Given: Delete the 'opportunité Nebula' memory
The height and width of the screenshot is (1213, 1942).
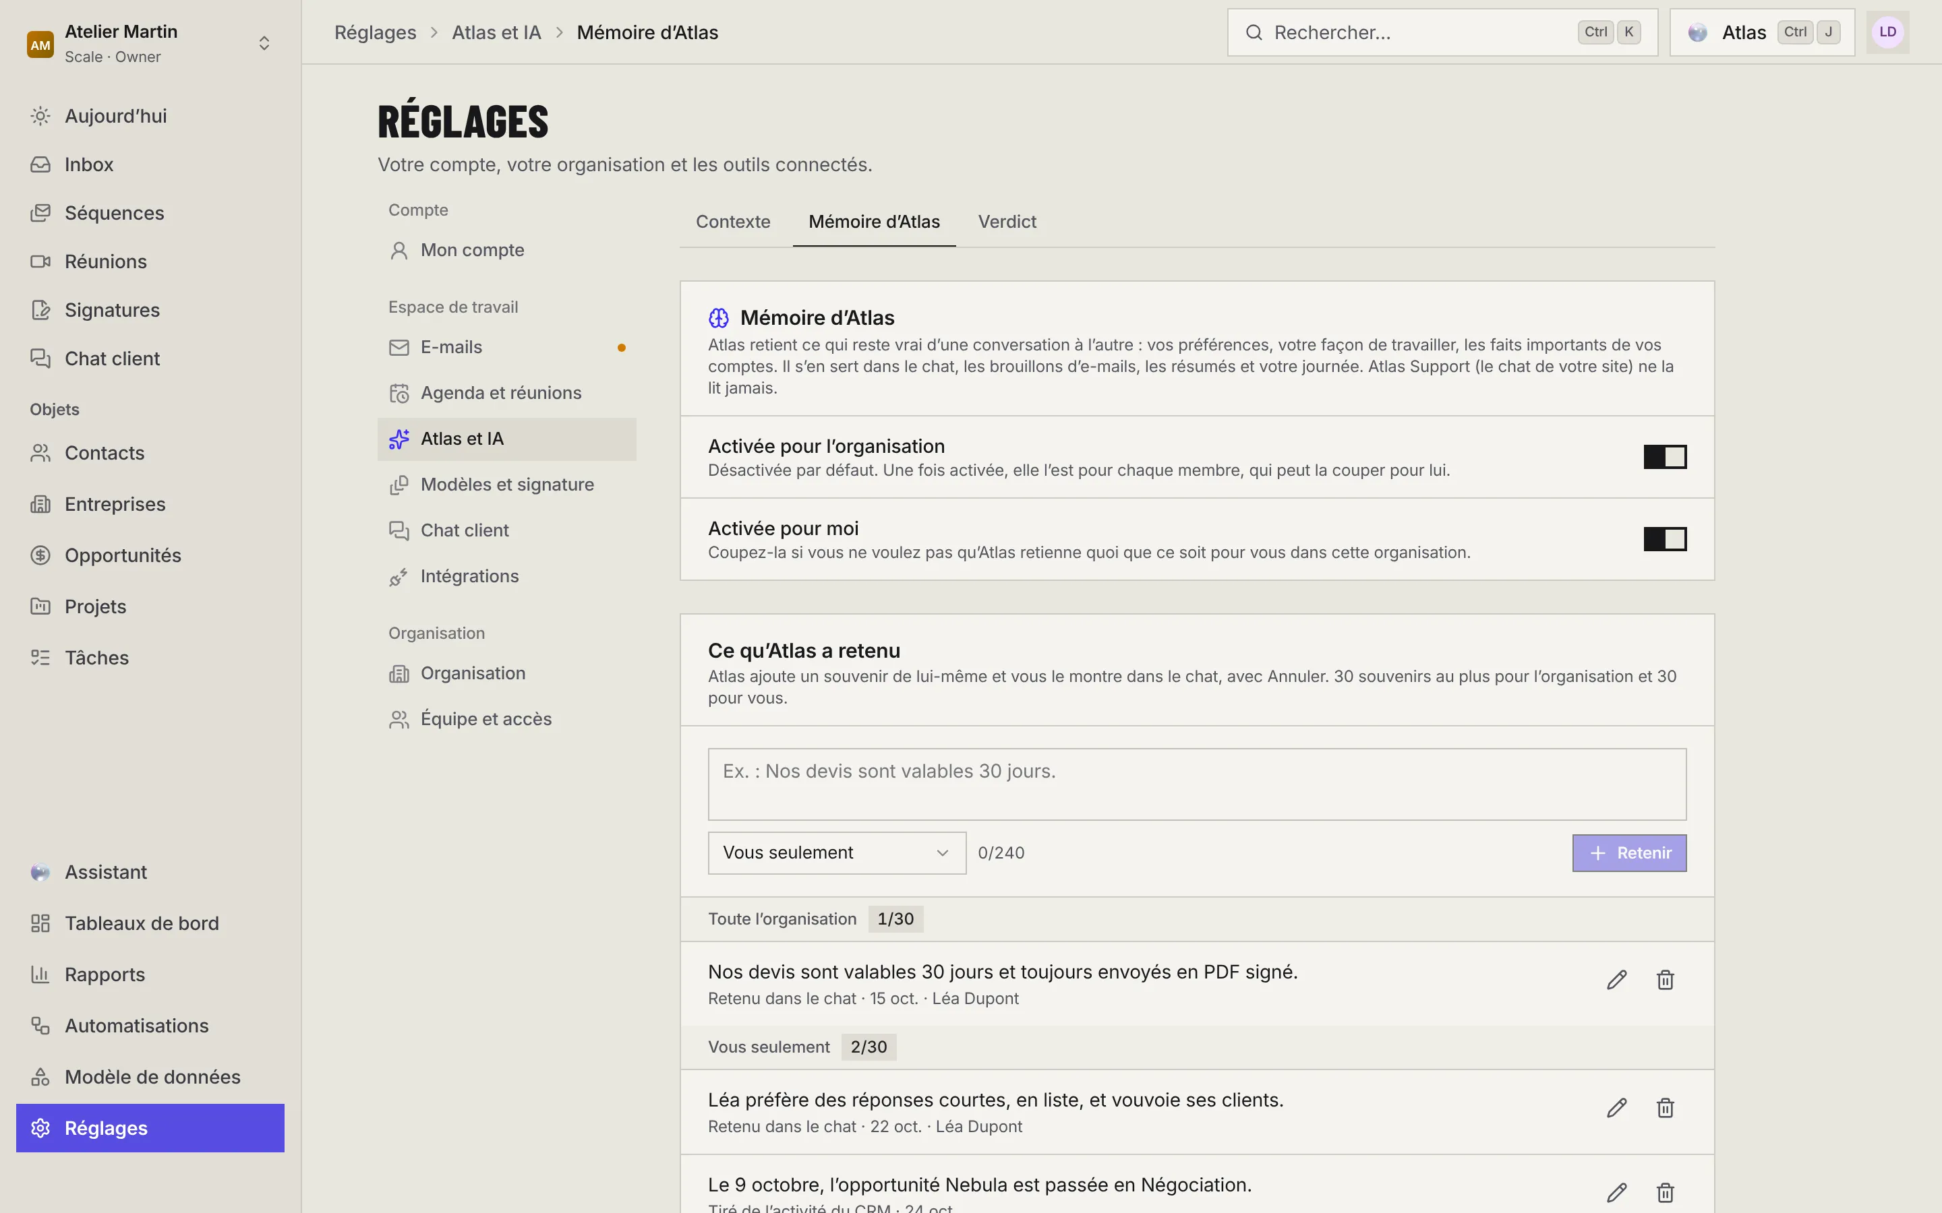Looking at the screenshot, I should point(1665,1193).
